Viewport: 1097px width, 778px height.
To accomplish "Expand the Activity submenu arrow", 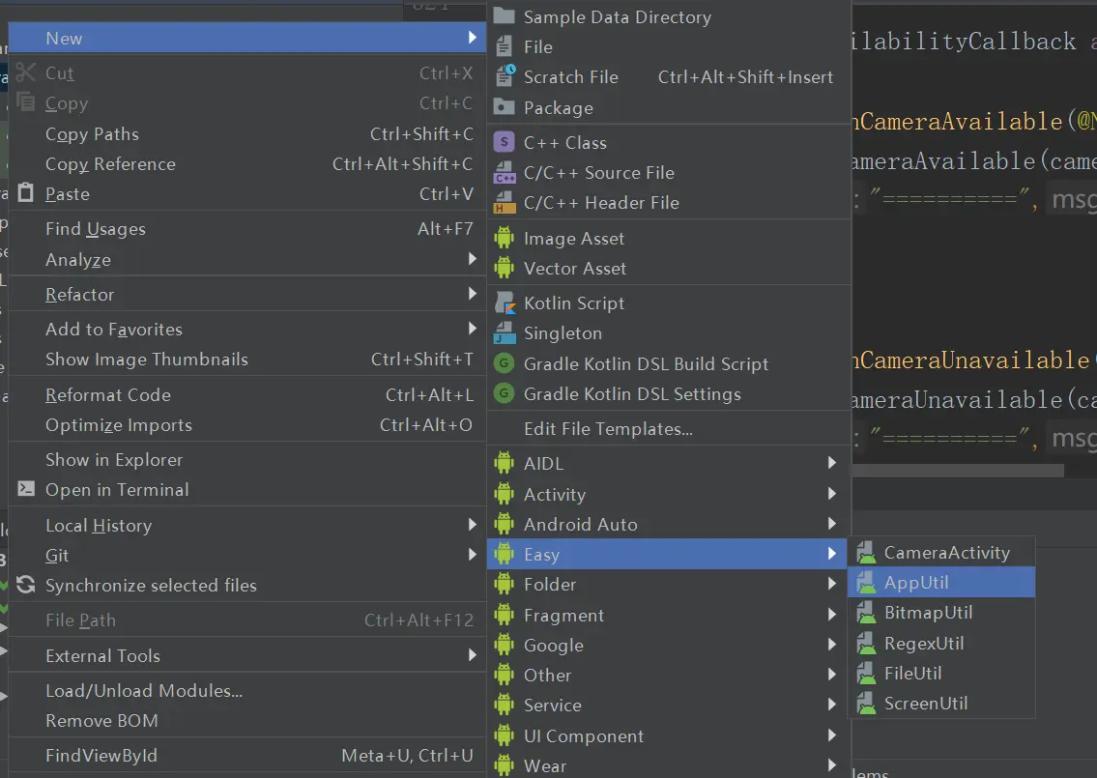I will (x=832, y=494).
